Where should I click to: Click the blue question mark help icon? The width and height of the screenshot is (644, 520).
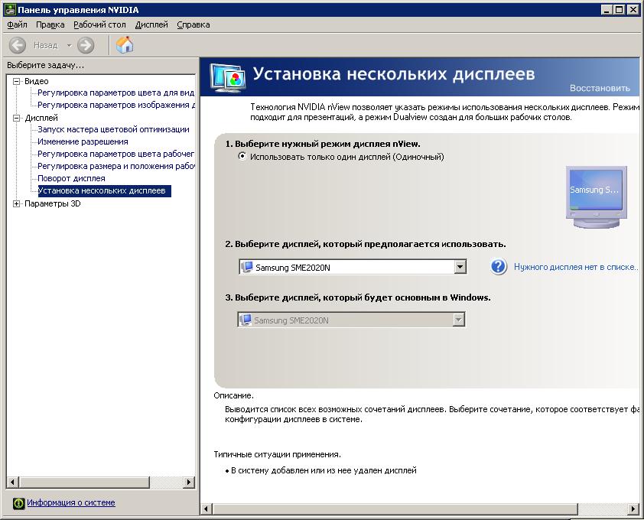coord(499,267)
